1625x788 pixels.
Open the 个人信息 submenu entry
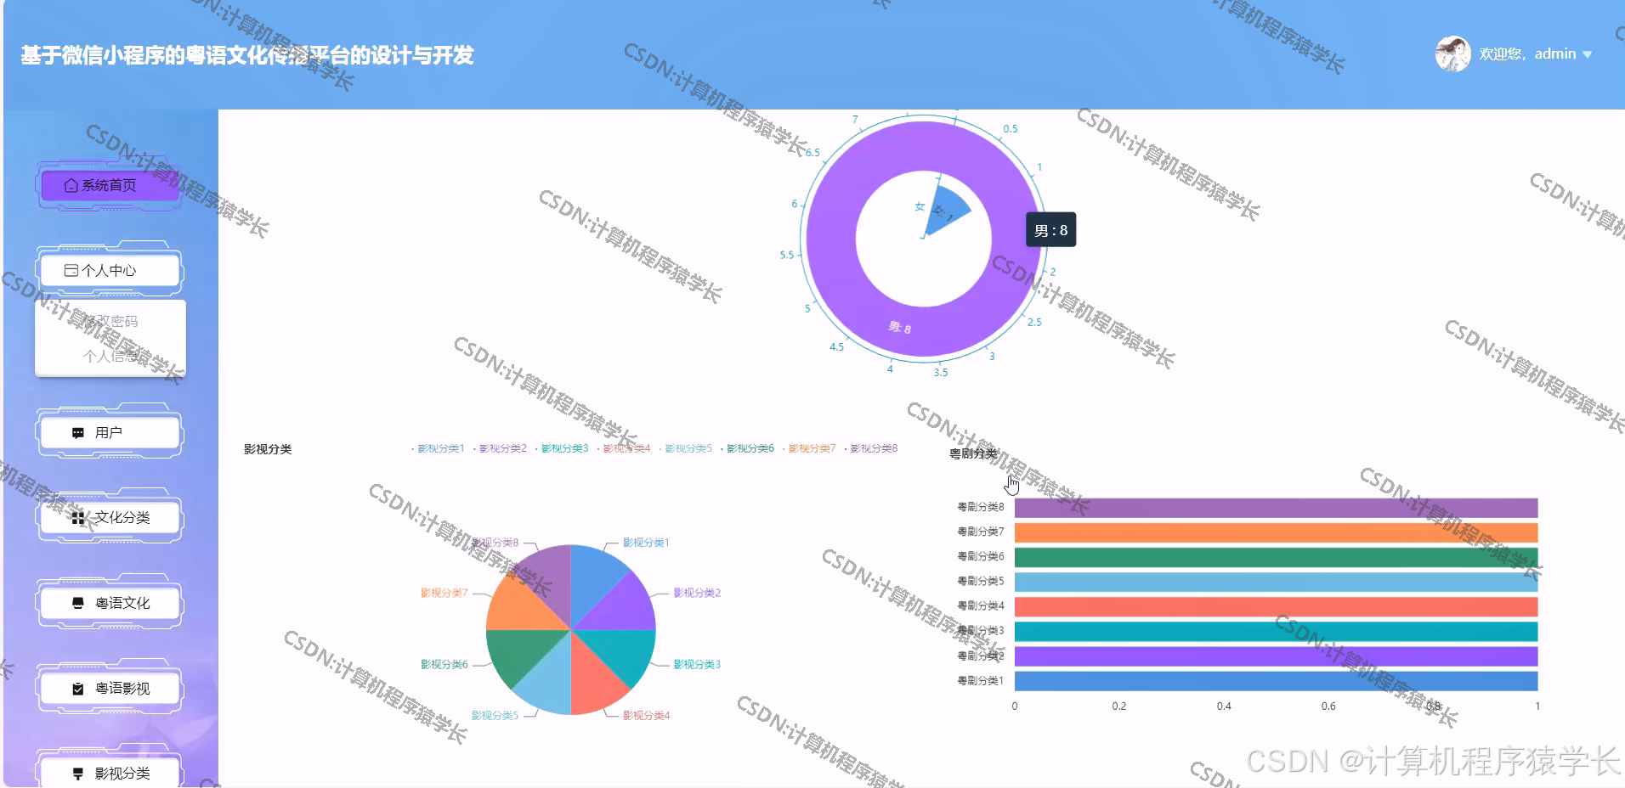coord(110,356)
